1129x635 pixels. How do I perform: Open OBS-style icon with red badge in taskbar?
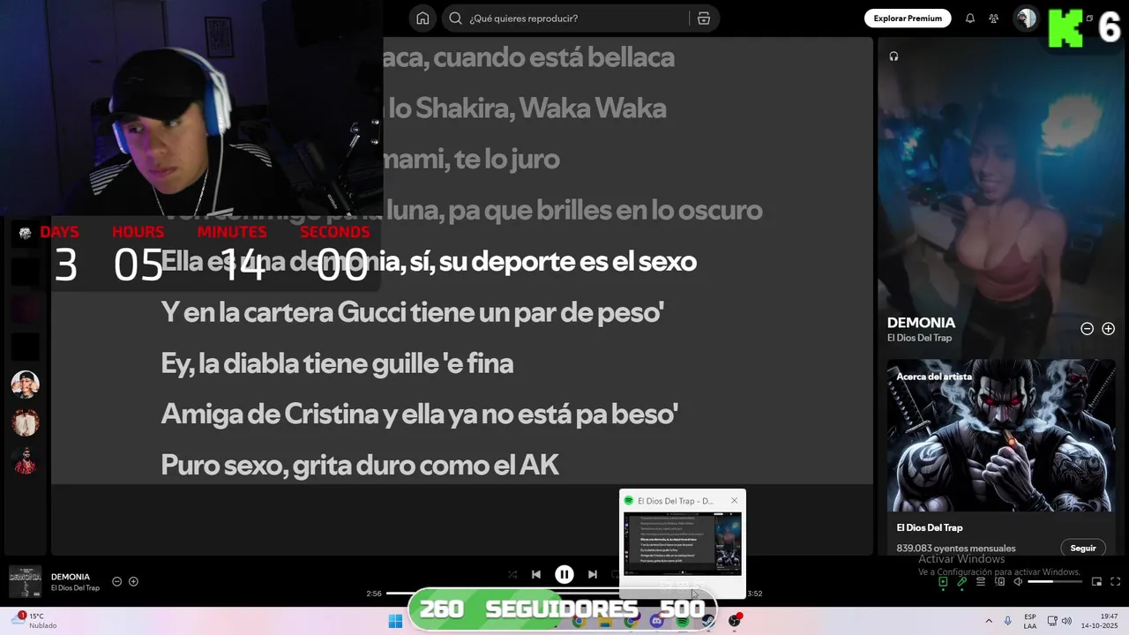734,621
